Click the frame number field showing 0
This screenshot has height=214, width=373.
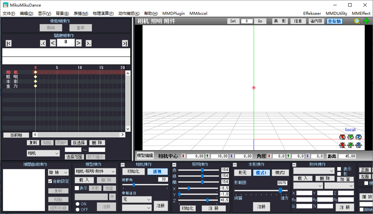coord(66,43)
